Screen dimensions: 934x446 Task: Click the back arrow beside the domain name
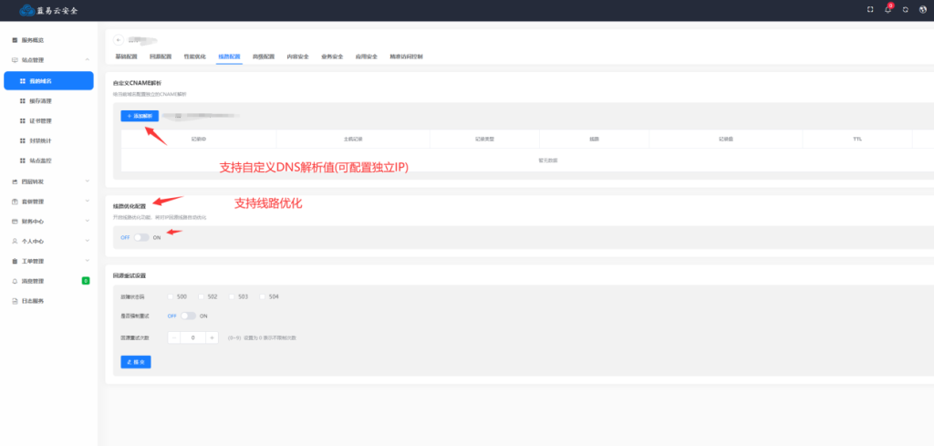point(119,40)
